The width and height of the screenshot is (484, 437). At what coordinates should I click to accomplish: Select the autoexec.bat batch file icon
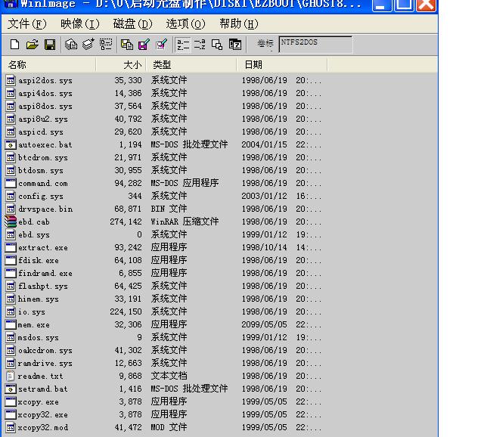click(11, 144)
